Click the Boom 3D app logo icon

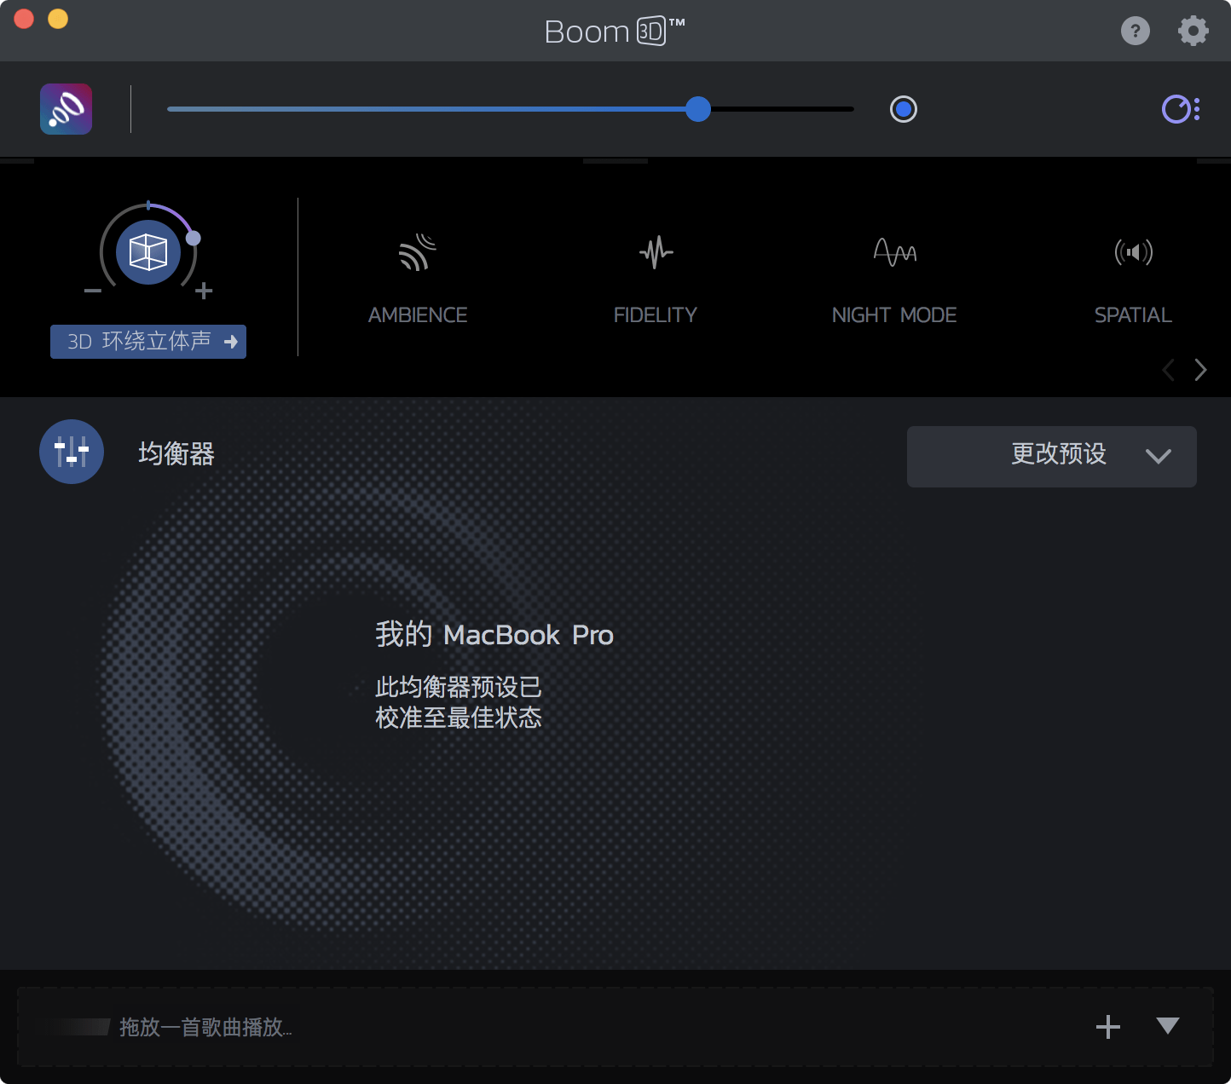66,109
